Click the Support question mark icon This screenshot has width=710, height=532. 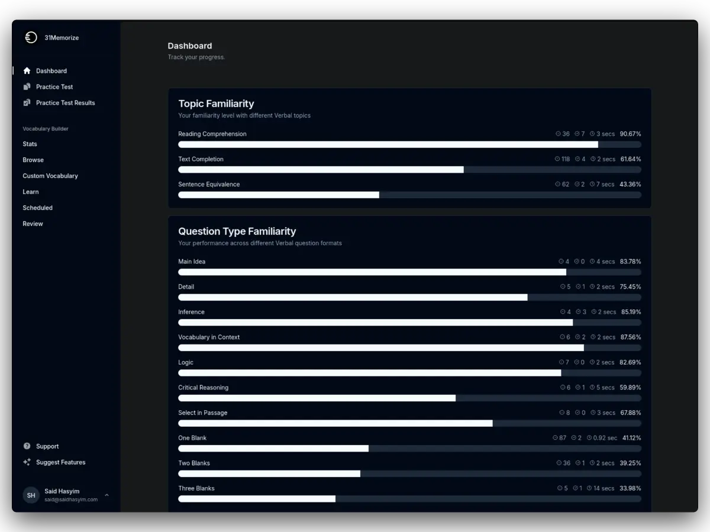[x=27, y=446]
